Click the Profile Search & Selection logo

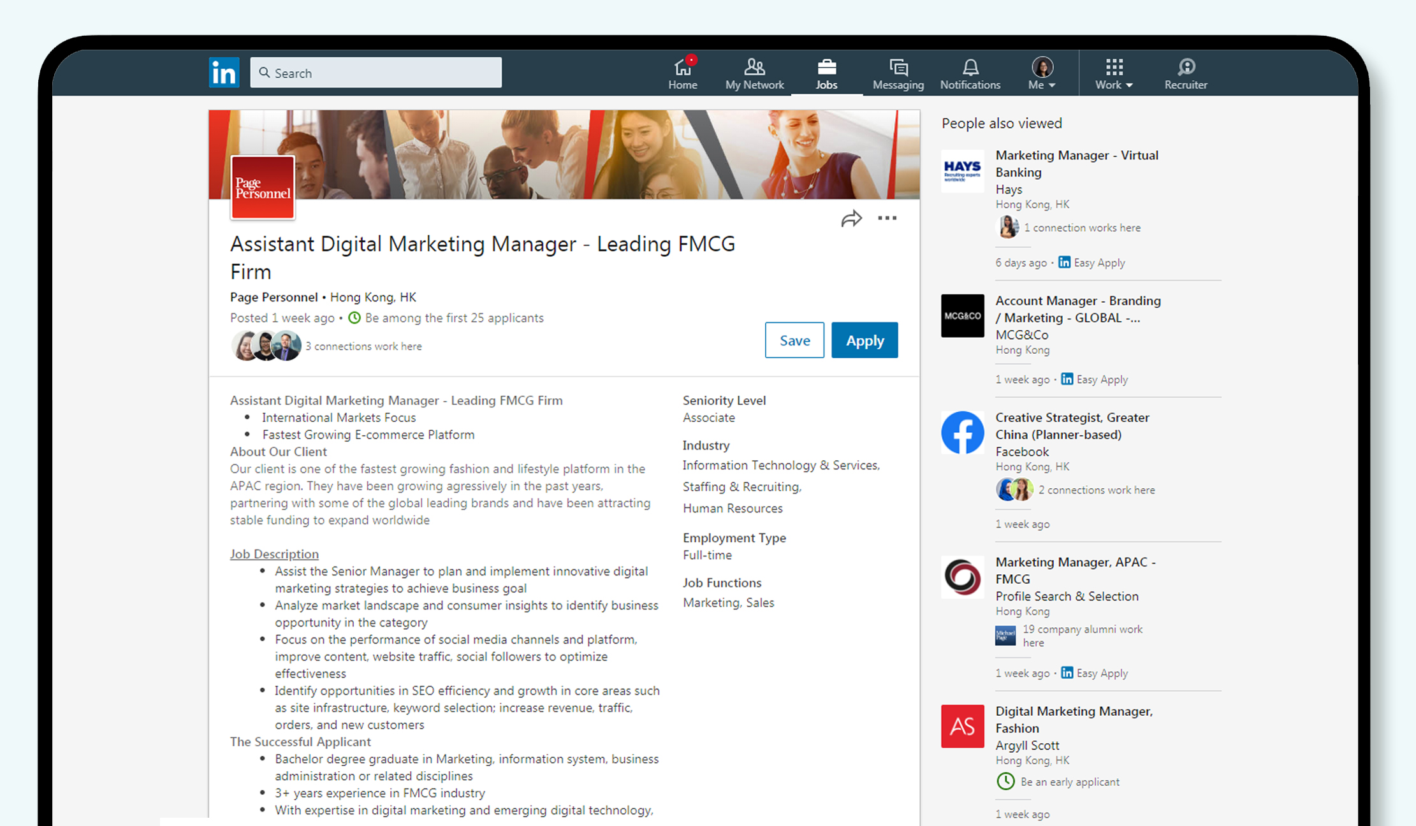pos(963,577)
